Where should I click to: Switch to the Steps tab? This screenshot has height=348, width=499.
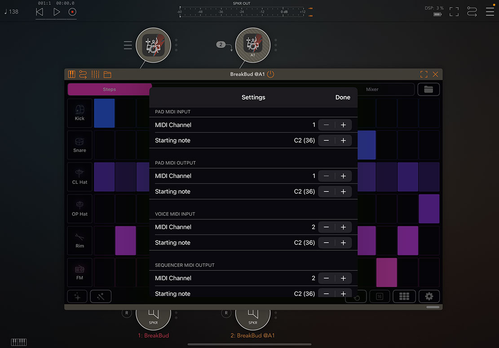tap(110, 89)
